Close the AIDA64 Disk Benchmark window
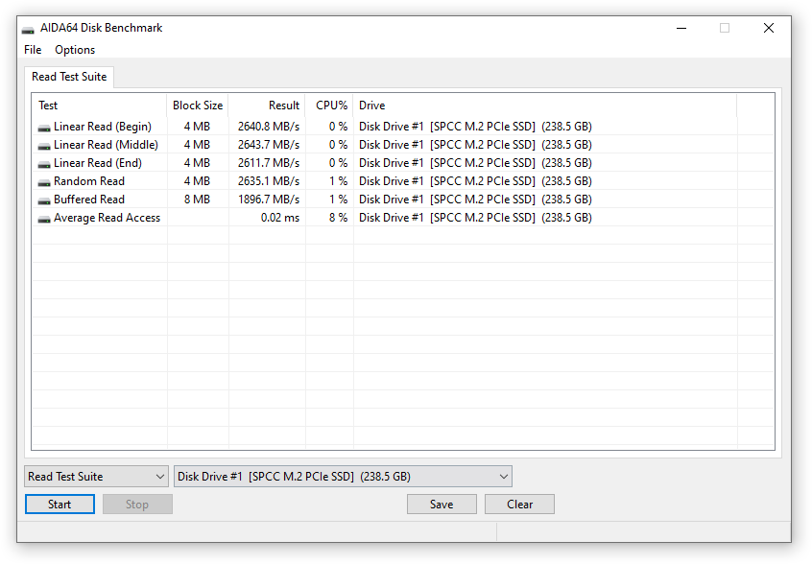Viewport: 812px width, 564px height. point(768,29)
